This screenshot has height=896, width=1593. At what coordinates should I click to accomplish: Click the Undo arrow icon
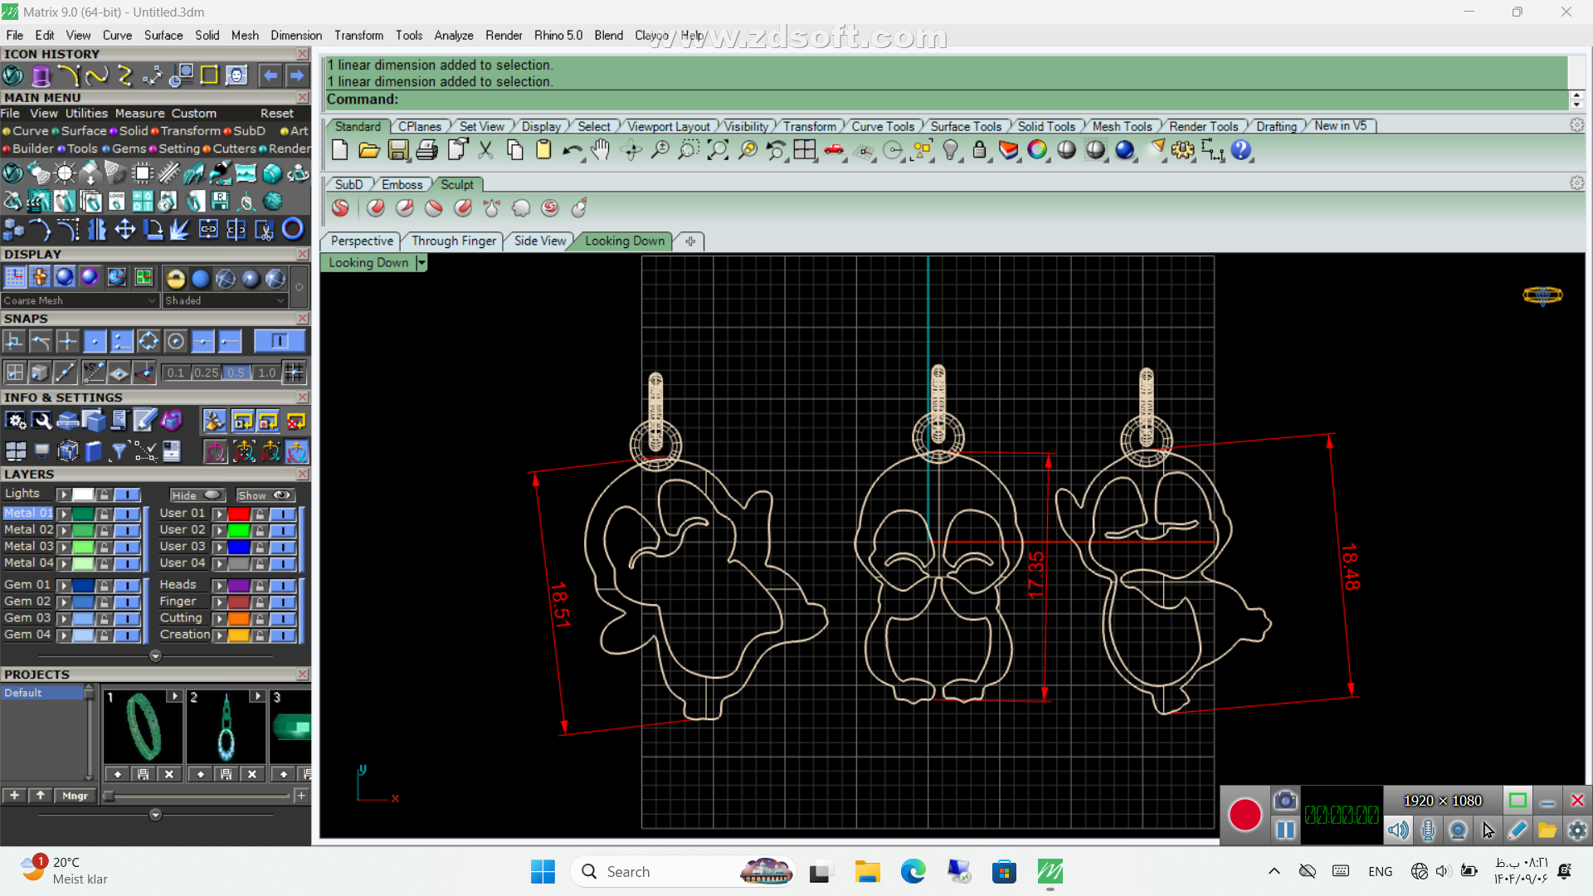(x=572, y=150)
